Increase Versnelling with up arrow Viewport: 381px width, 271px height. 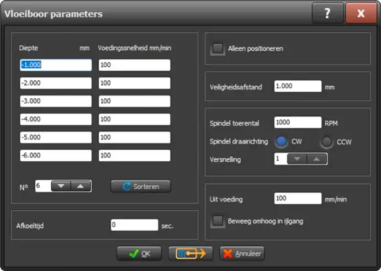[x=317, y=159]
